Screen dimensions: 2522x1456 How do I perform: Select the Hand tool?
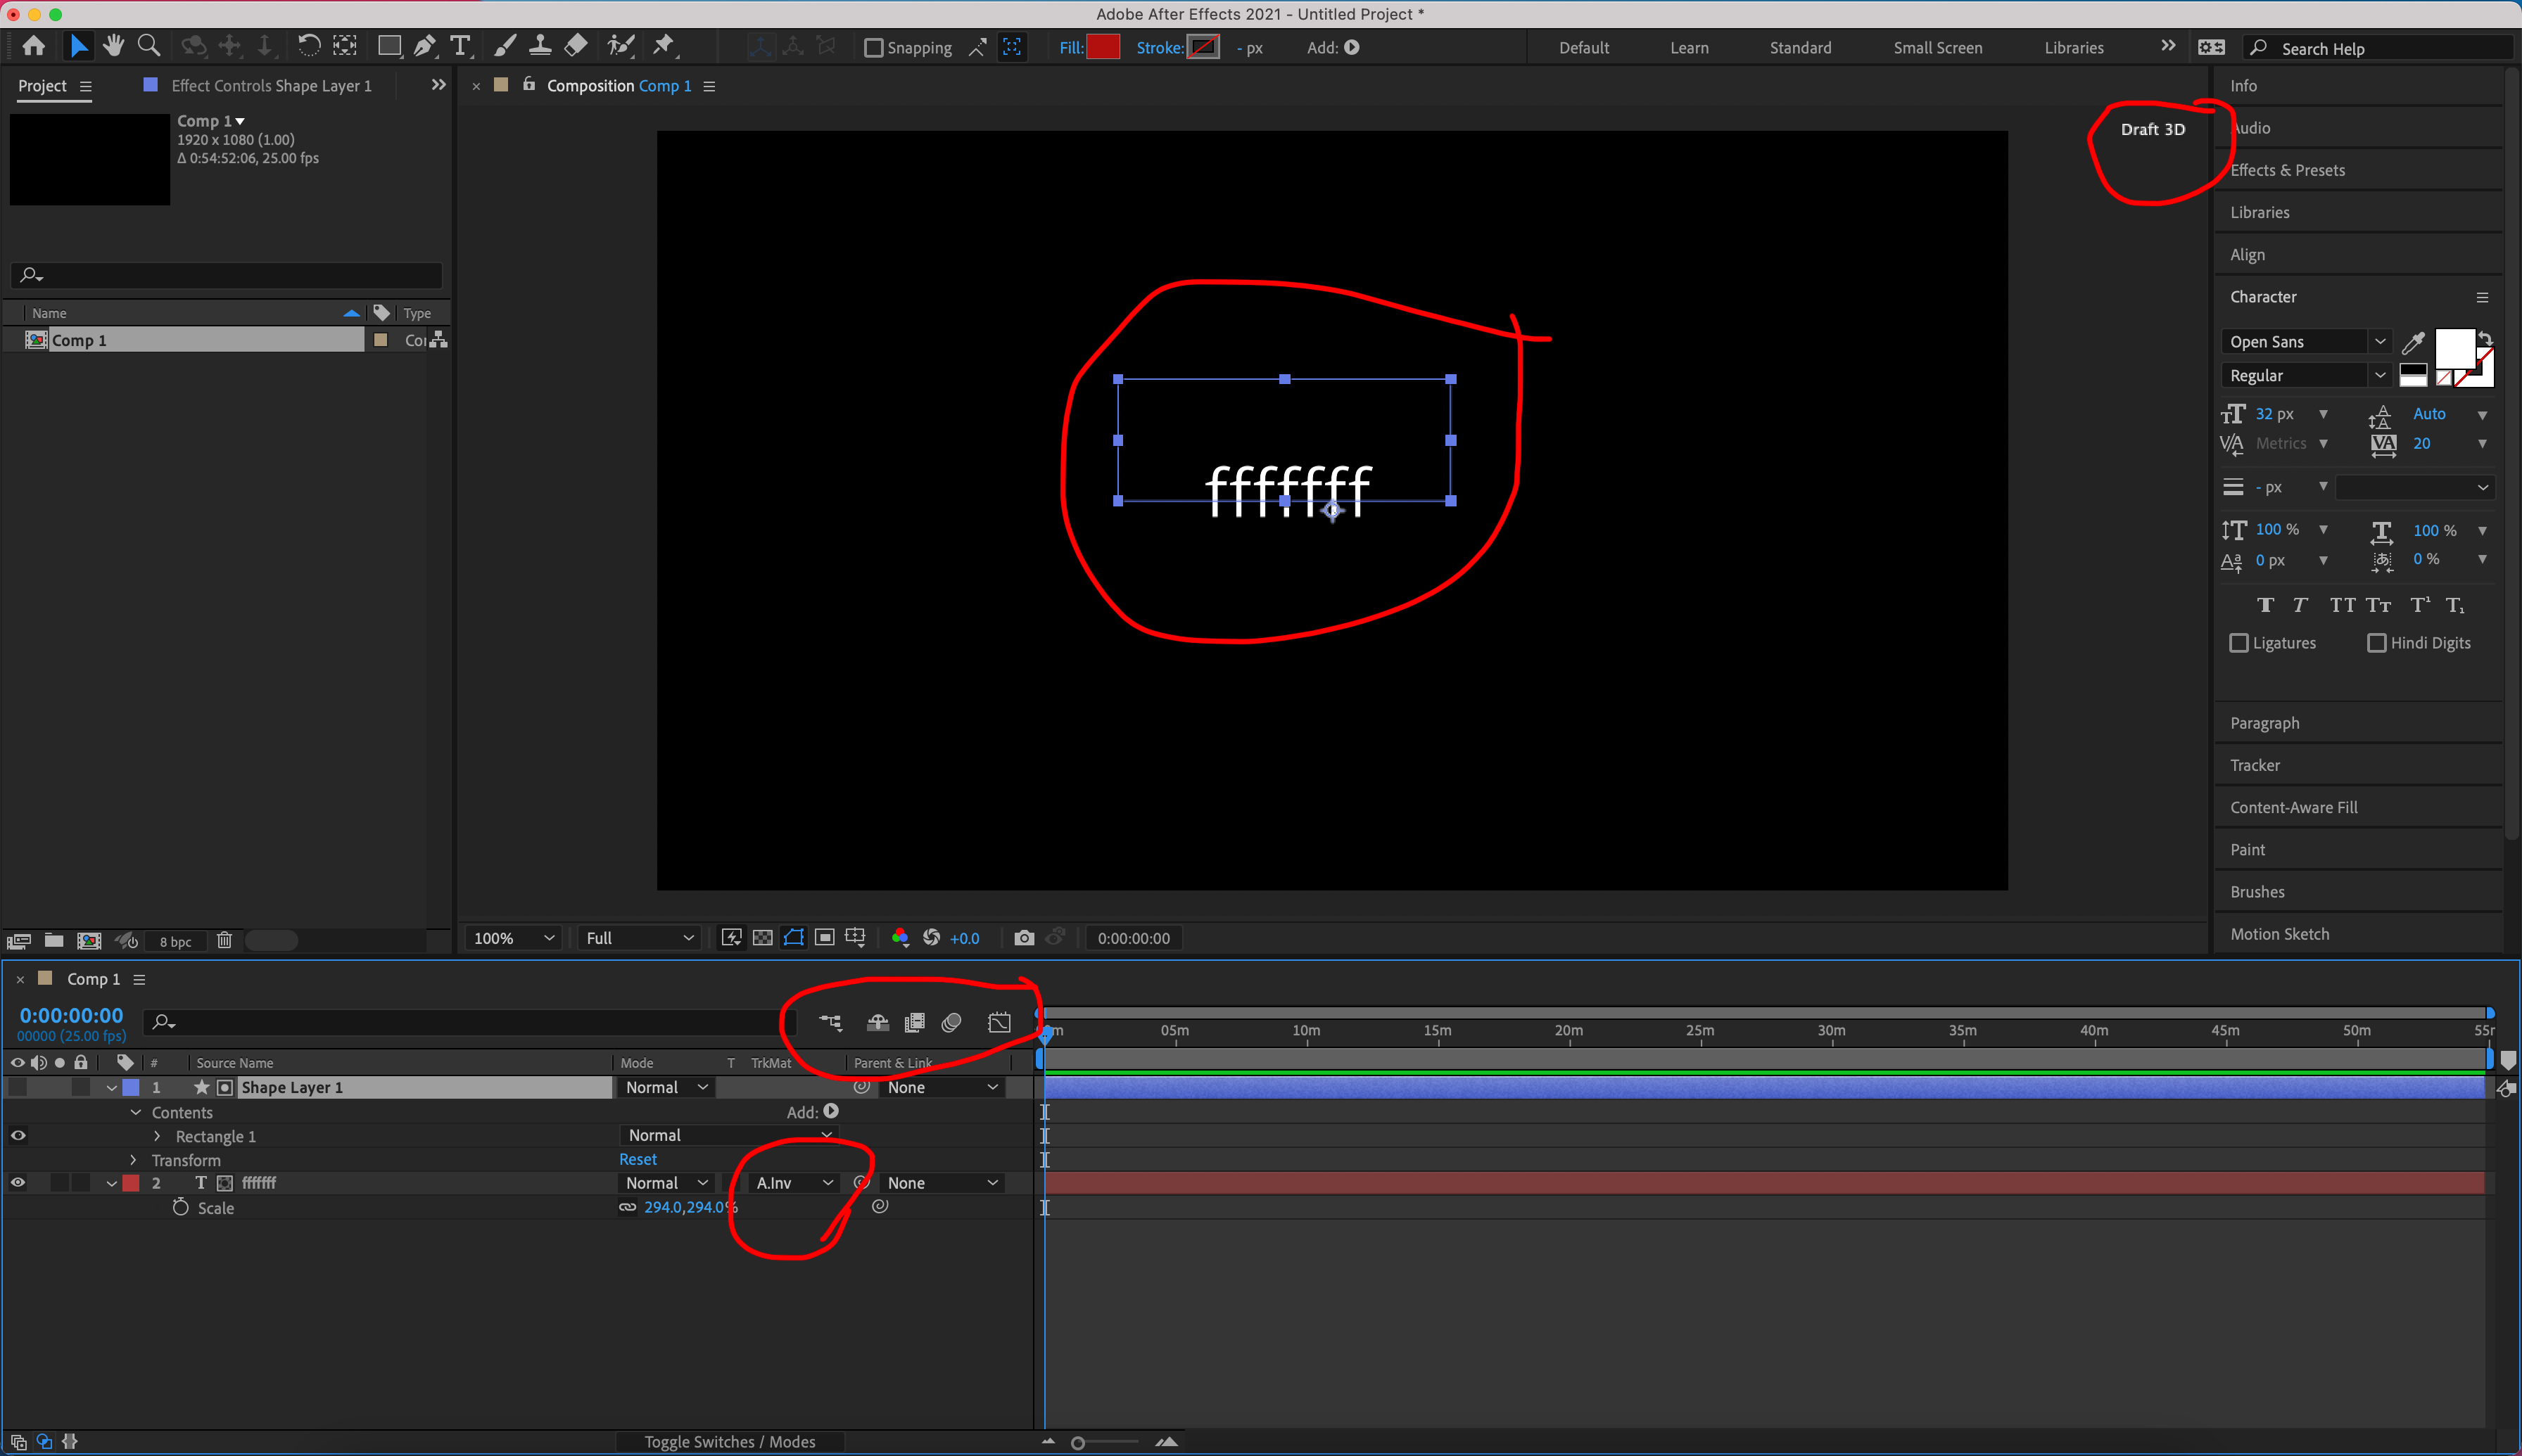pos(114,46)
